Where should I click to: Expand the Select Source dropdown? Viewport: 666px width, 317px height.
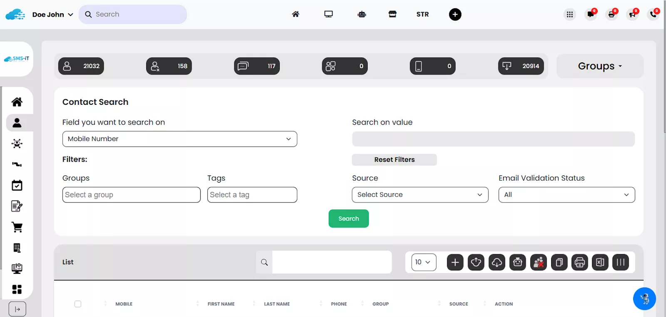pyautogui.click(x=420, y=195)
